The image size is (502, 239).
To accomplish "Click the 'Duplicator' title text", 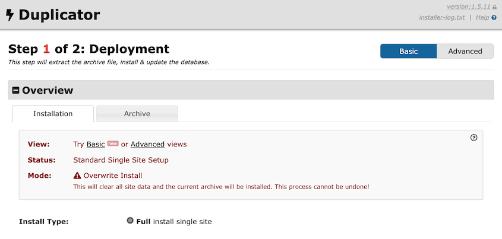I will (x=59, y=15).
